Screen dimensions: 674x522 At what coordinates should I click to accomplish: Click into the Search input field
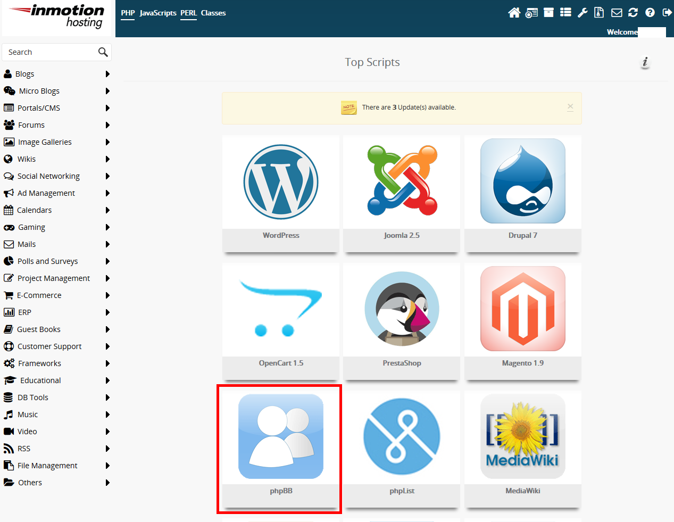[x=51, y=52]
